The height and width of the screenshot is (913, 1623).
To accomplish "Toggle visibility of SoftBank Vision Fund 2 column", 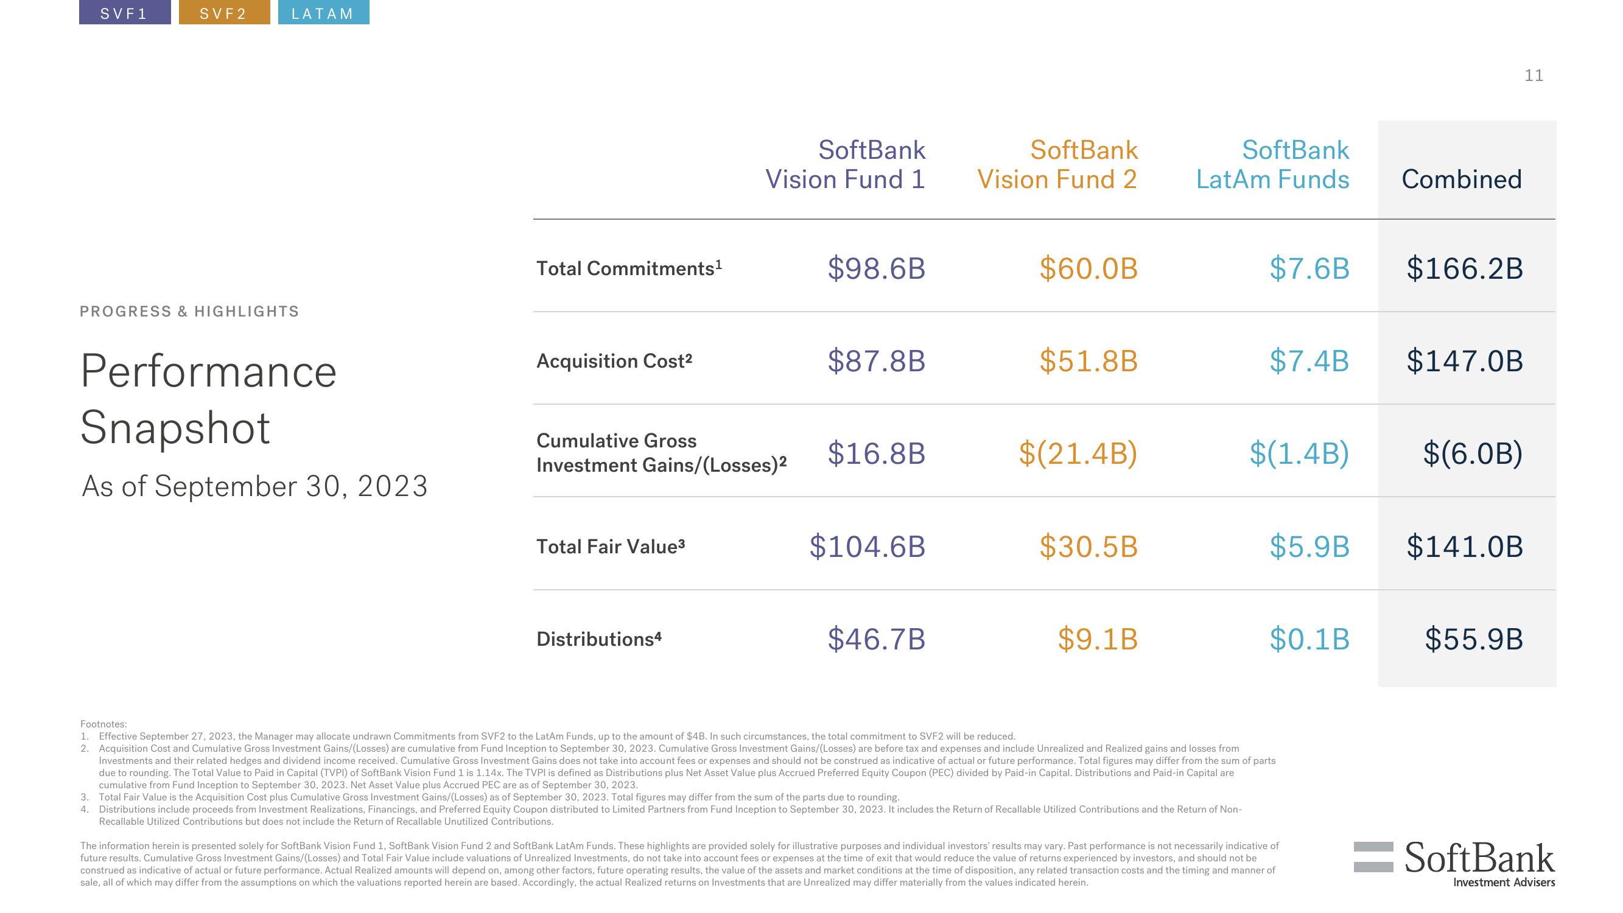I will tap(220, 11).
